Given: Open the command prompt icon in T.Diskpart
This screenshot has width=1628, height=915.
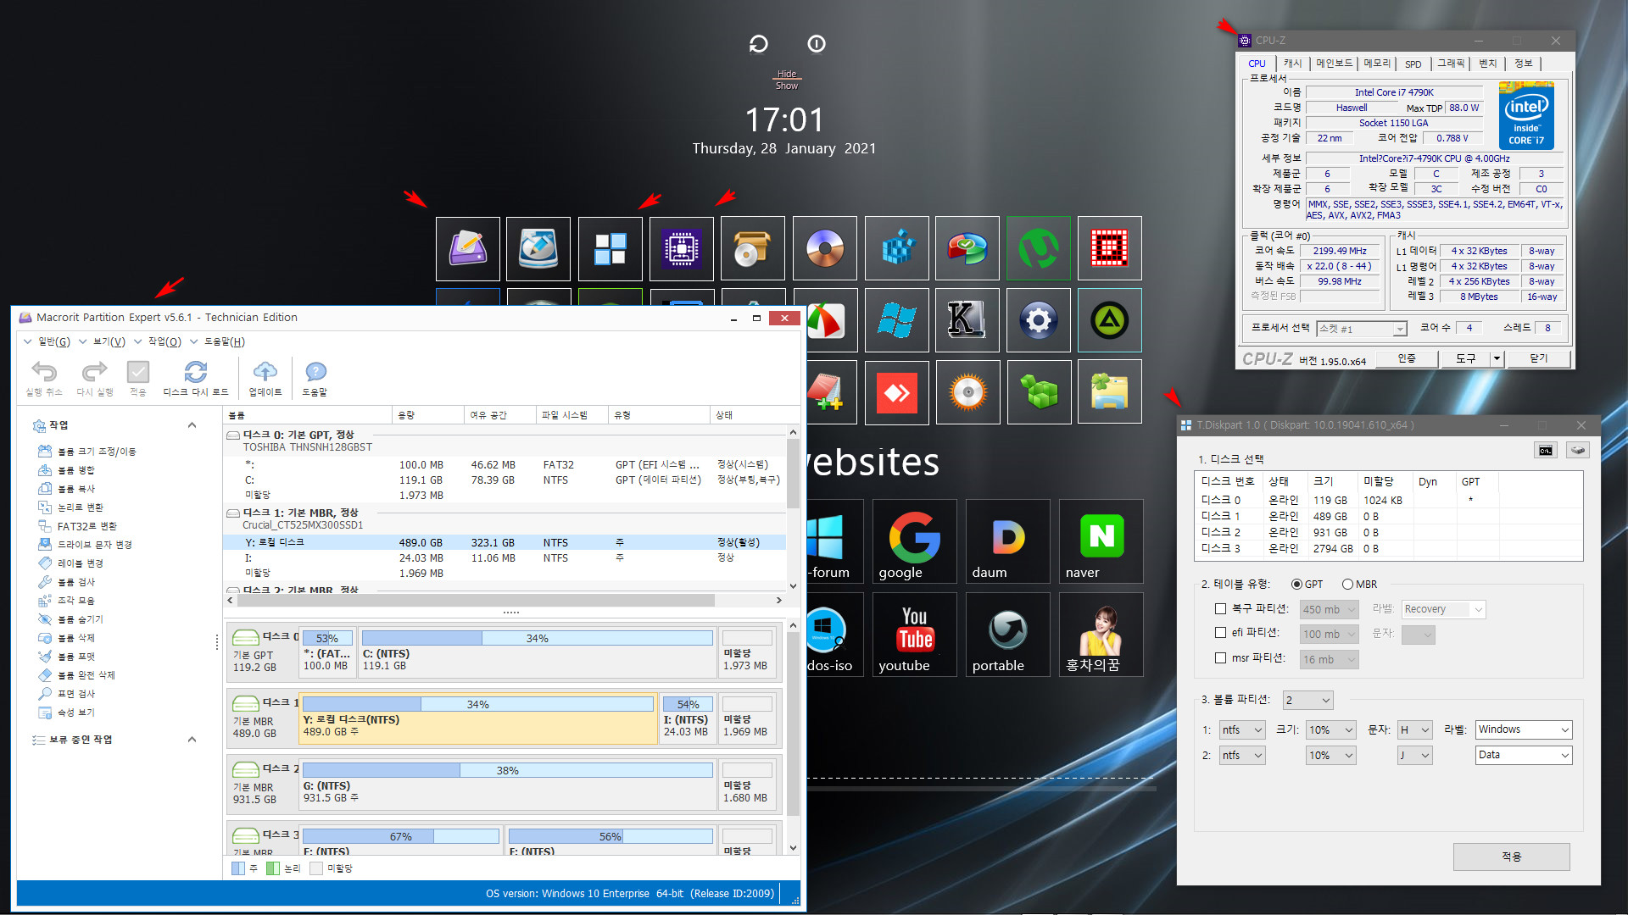Looking at the screenshot, I should [1546, 450].
